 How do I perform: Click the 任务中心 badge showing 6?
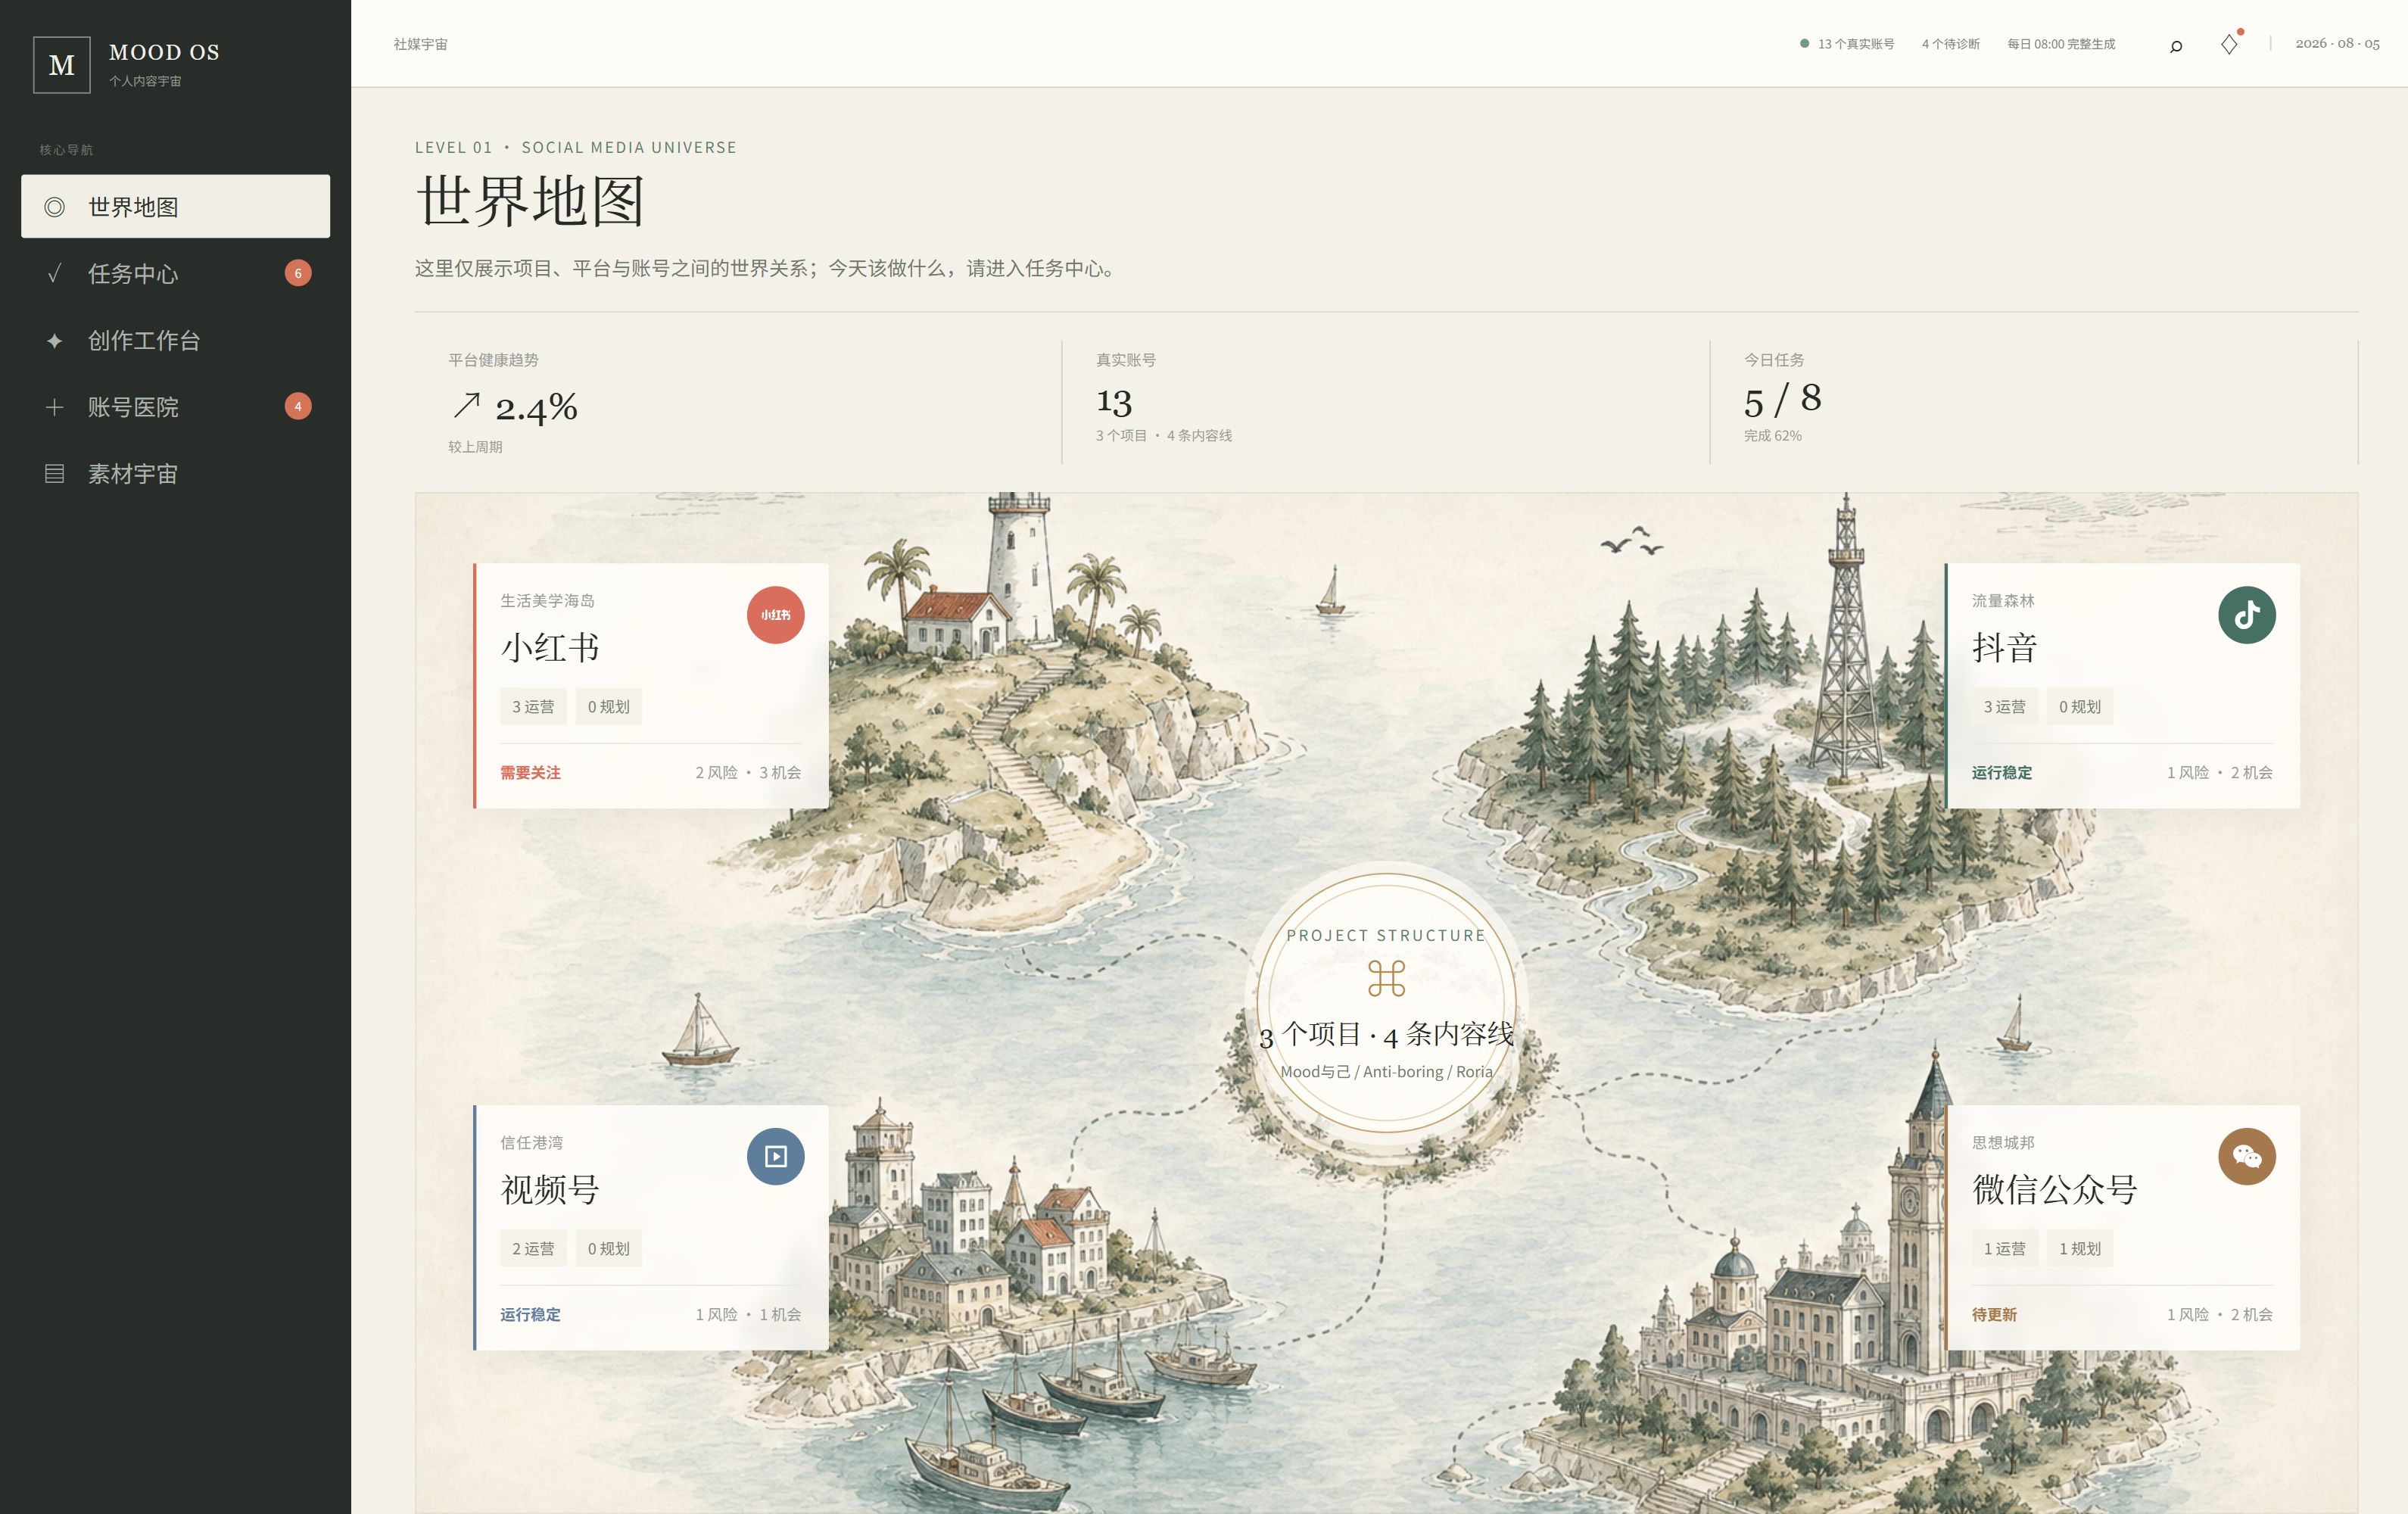click(298, 273)
